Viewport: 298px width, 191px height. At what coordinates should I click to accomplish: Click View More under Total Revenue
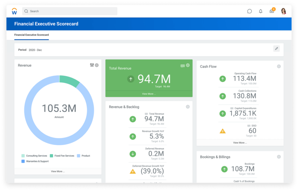(149, 94)
